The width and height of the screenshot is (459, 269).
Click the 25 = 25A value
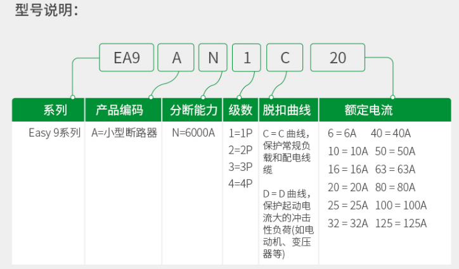(348, 206)
